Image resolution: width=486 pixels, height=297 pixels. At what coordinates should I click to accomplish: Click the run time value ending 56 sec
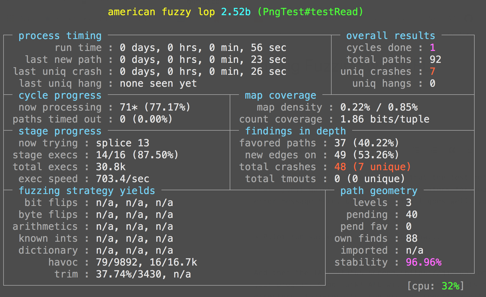(x=203, y=48)
